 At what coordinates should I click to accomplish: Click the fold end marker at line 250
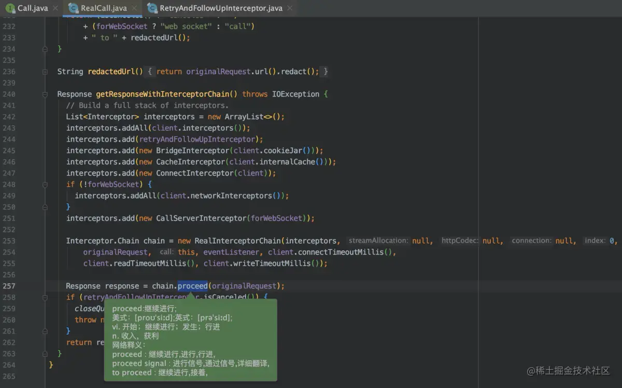point(45,207)
